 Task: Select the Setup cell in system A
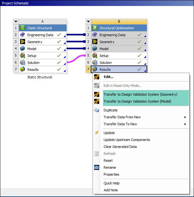tap(43, 55)
